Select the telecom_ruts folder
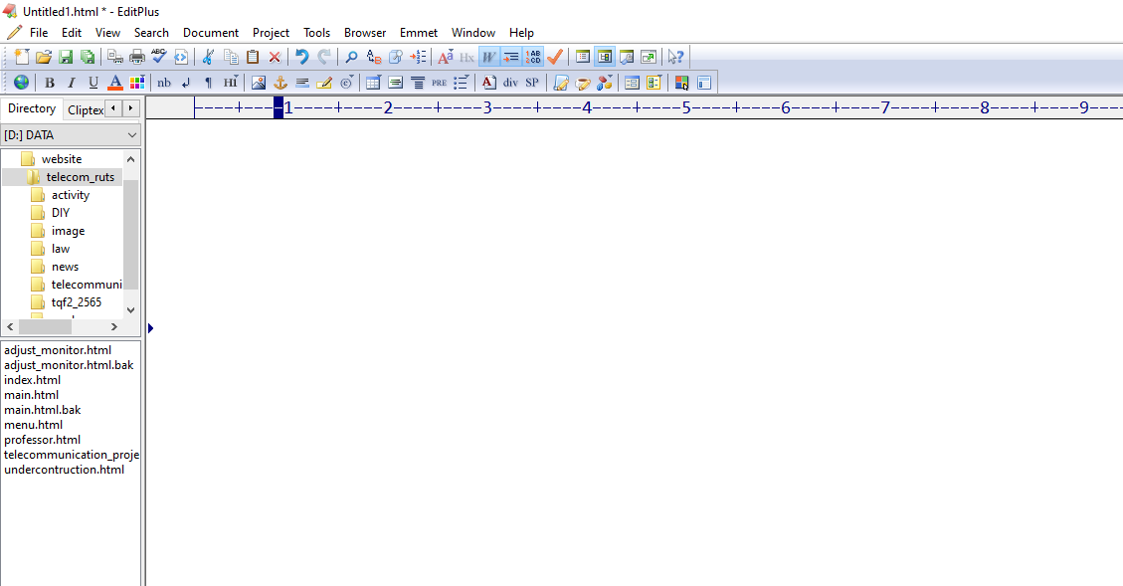 click(x=80, y=177)
